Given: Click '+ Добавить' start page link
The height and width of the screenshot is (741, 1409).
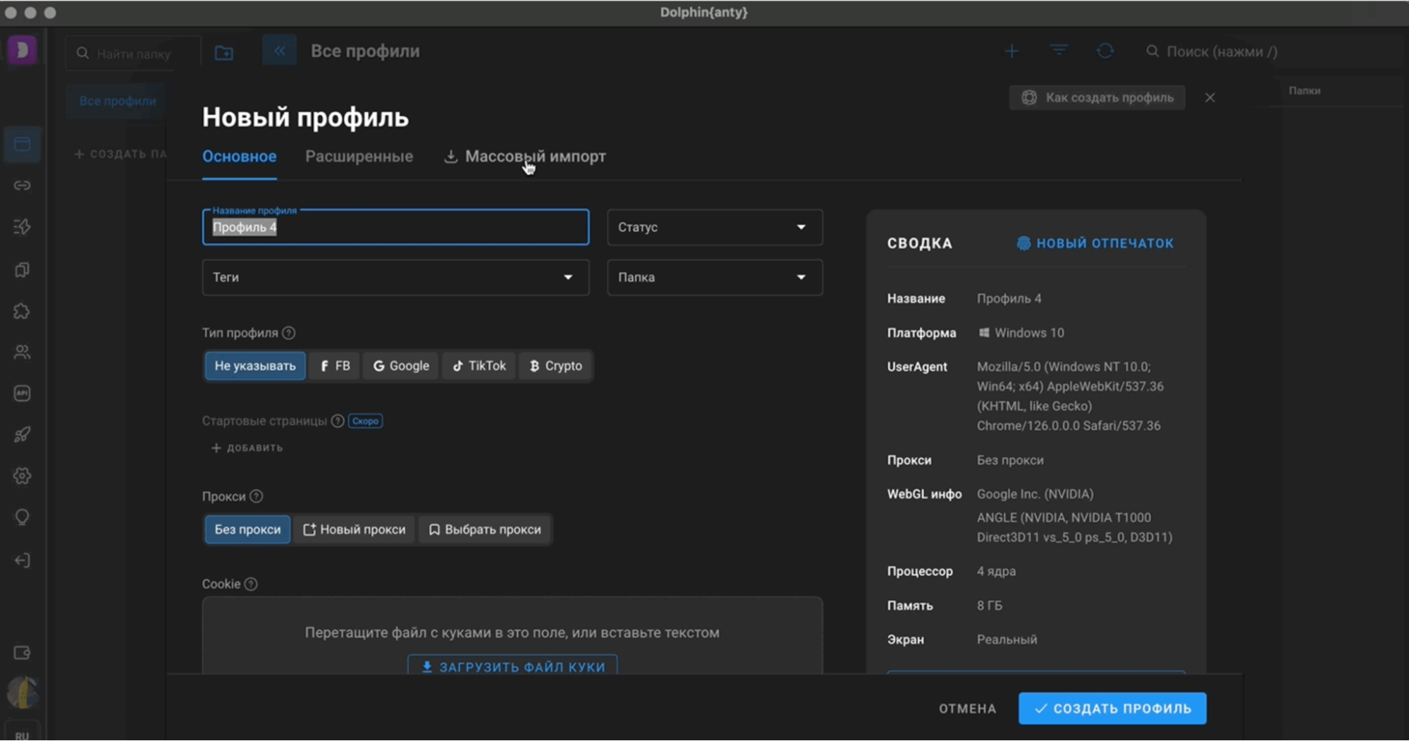Looking at the screenshot, I should pyautogui.click(x=247, y=448).
